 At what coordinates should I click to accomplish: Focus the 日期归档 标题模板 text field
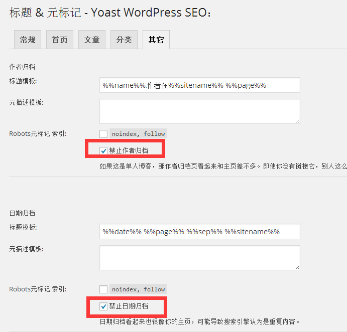pos(199,232)
